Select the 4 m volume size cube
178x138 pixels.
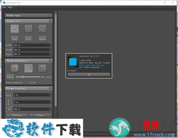(42, 29)
